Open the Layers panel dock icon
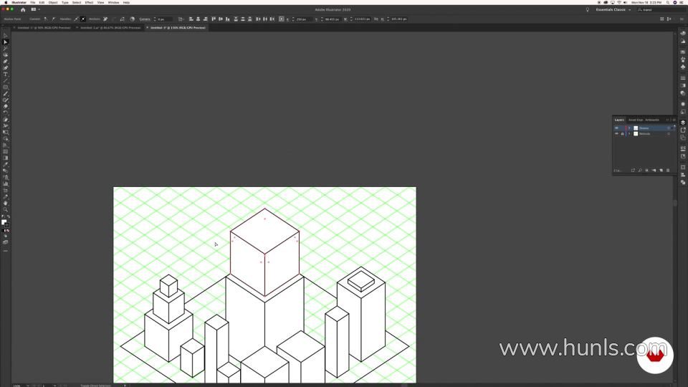Image resolution: width=688 pixels, height=387 pixels. click(x=683, y=123)
